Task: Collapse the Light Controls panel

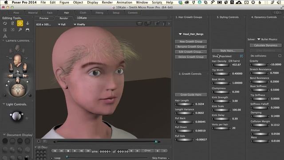Action: point(4,104)
